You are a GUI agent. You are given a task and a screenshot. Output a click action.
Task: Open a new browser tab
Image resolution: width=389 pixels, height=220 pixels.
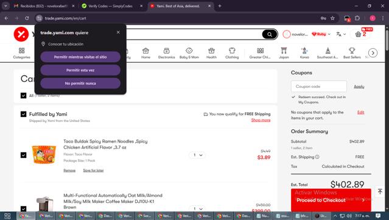tap(220, 6)
